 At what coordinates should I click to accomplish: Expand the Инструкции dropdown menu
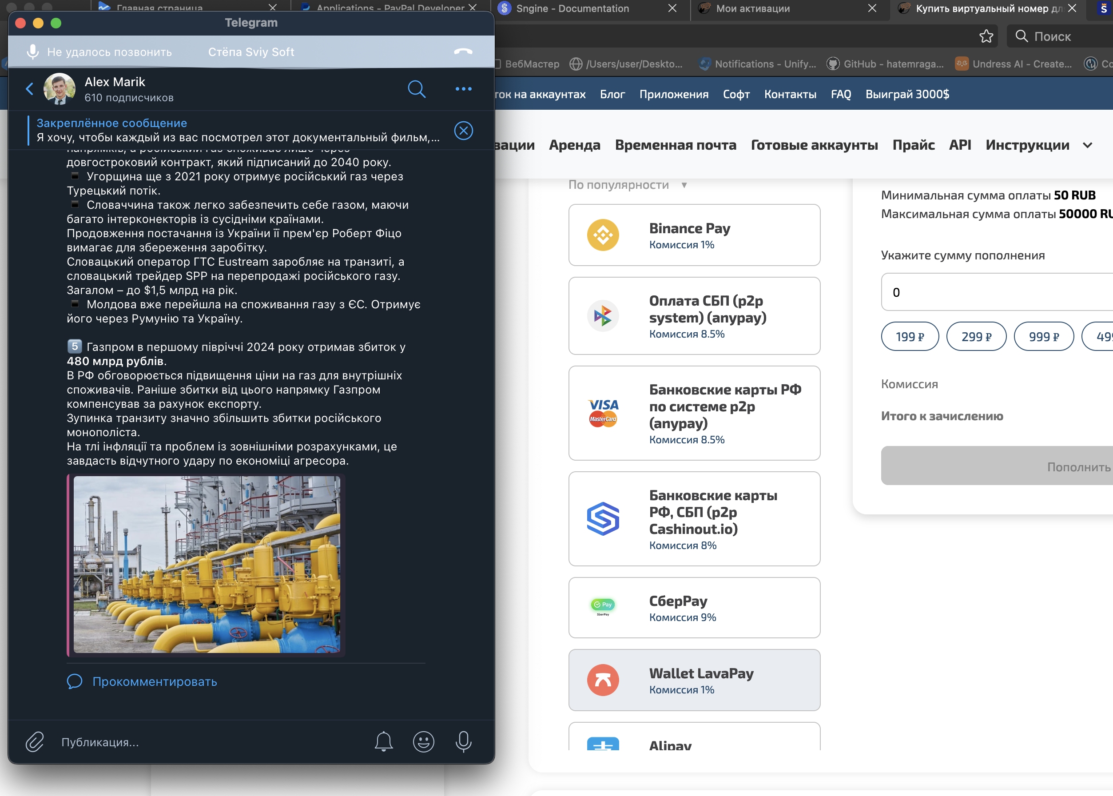point(1039,145)
